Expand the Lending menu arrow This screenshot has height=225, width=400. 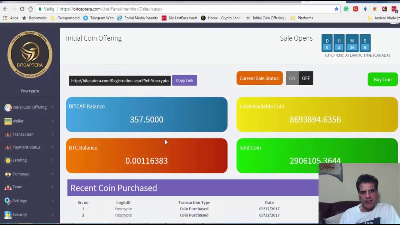click(x=52, y=160)
